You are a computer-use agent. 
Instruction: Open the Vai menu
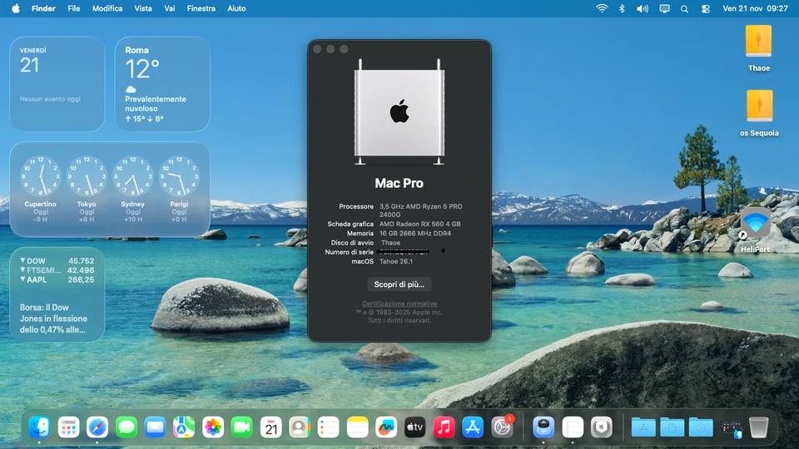click(170, 8)
